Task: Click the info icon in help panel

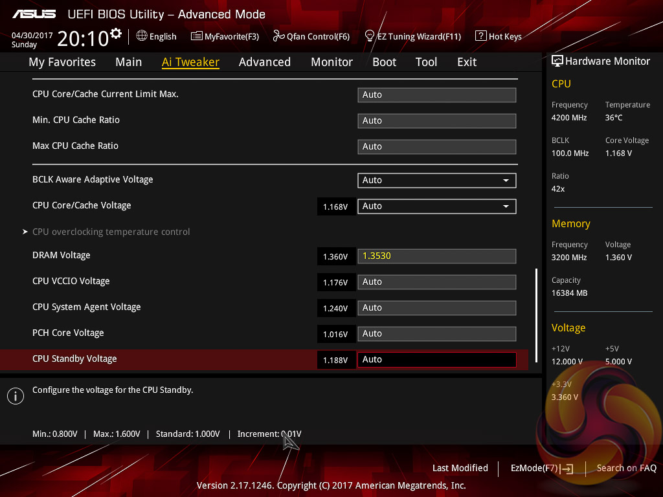Action: [x=15, y=396]
